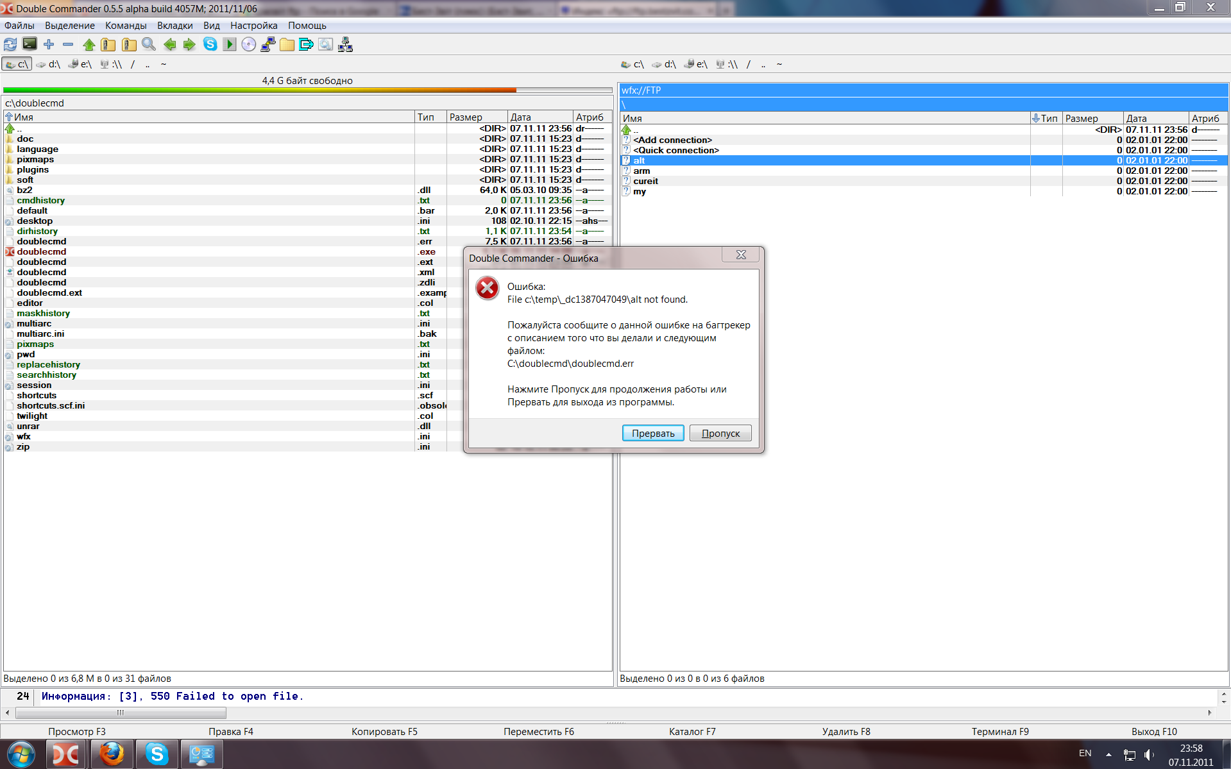Sort left panel by Имя column header
Screen dimensions: 1231x769
click(24, 117)
